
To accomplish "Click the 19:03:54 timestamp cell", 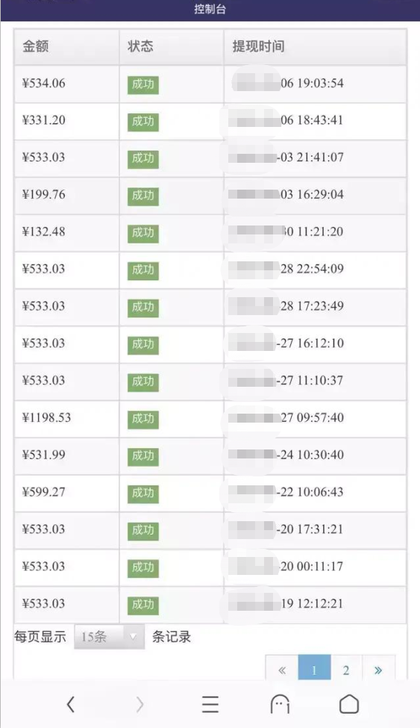I will click(x=315, y=84).
